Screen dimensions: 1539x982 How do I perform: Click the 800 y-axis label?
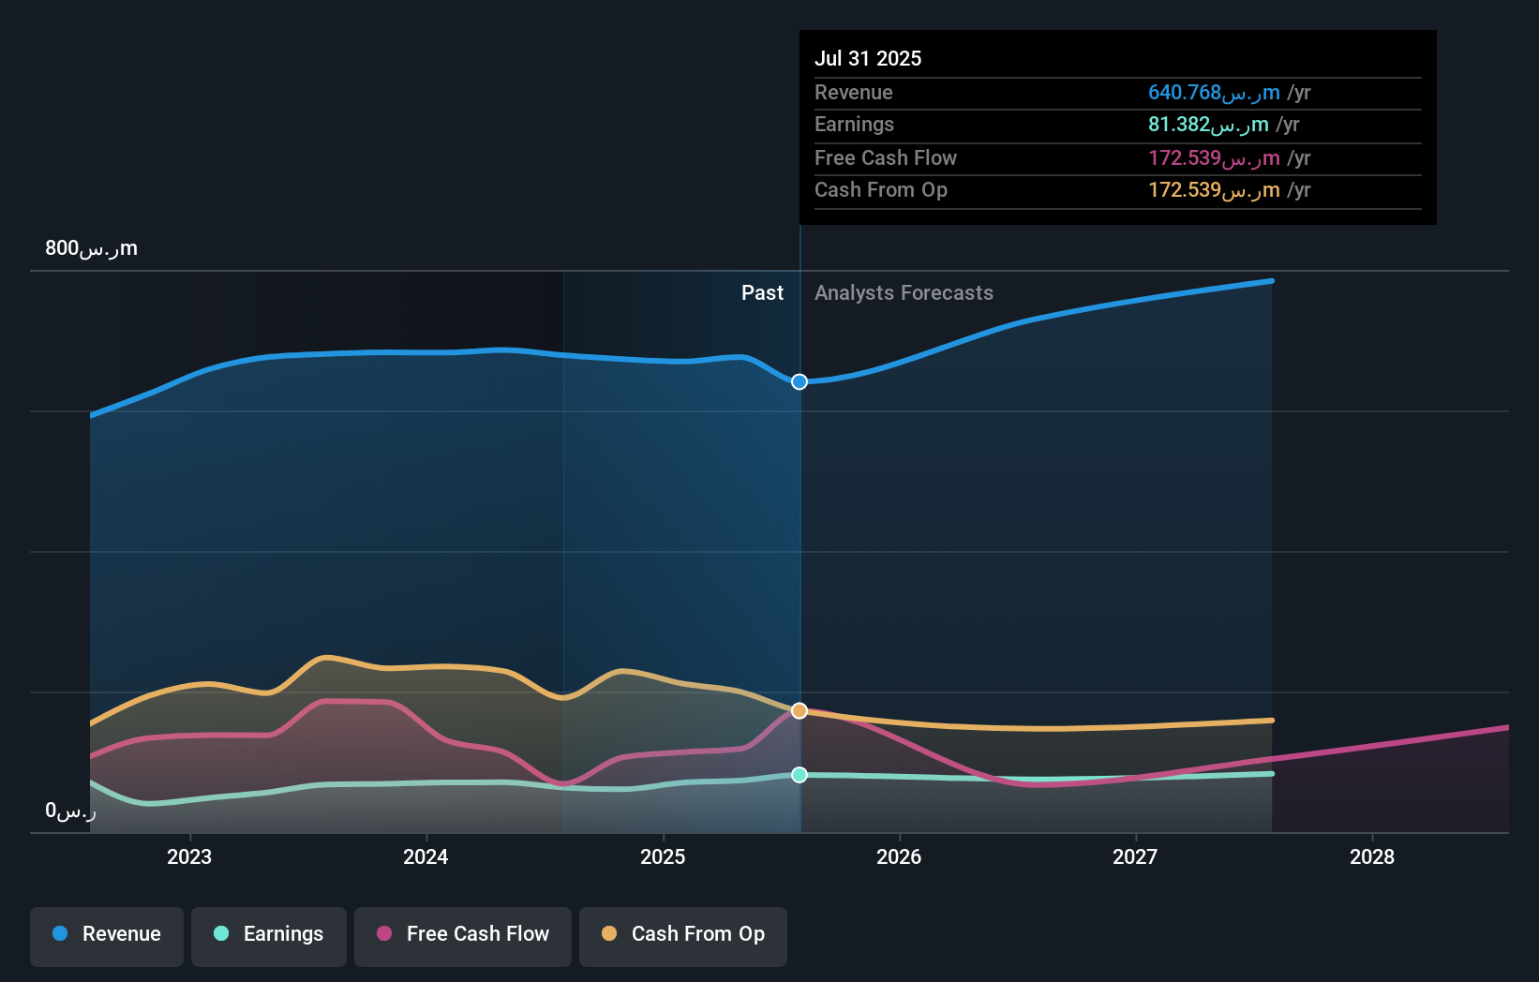coord(91,248)
